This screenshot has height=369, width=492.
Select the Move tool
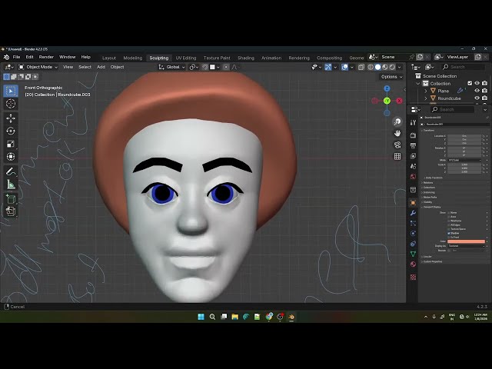point(11,118)
